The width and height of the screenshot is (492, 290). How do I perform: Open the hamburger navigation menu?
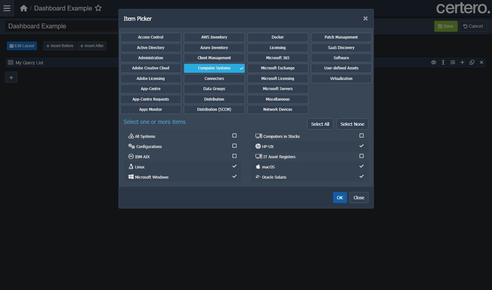tap(7, 8)
